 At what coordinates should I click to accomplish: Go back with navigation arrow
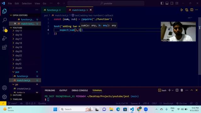pos(59,3)
